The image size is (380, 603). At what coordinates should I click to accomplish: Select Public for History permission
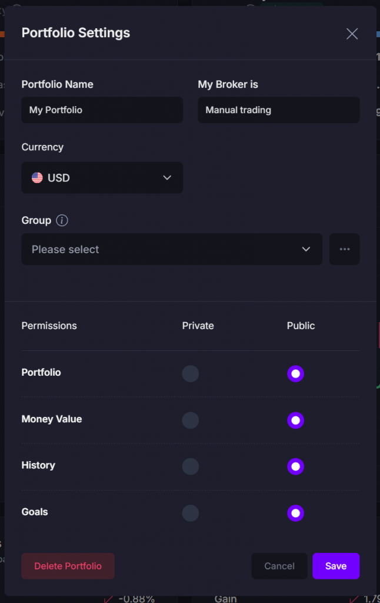pos(295,466)
